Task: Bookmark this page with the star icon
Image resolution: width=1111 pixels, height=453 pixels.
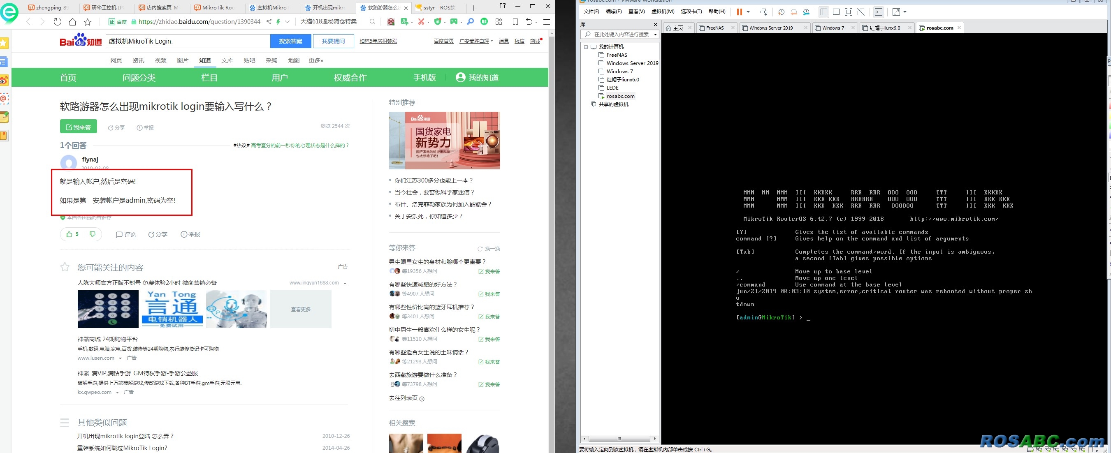Action: click(88, 21)
